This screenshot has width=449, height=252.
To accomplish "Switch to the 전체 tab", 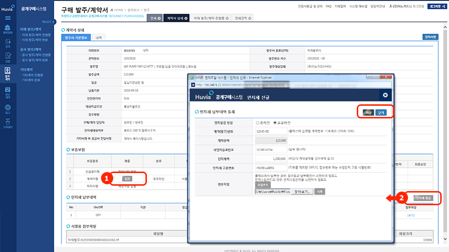I will click(155, 18).
